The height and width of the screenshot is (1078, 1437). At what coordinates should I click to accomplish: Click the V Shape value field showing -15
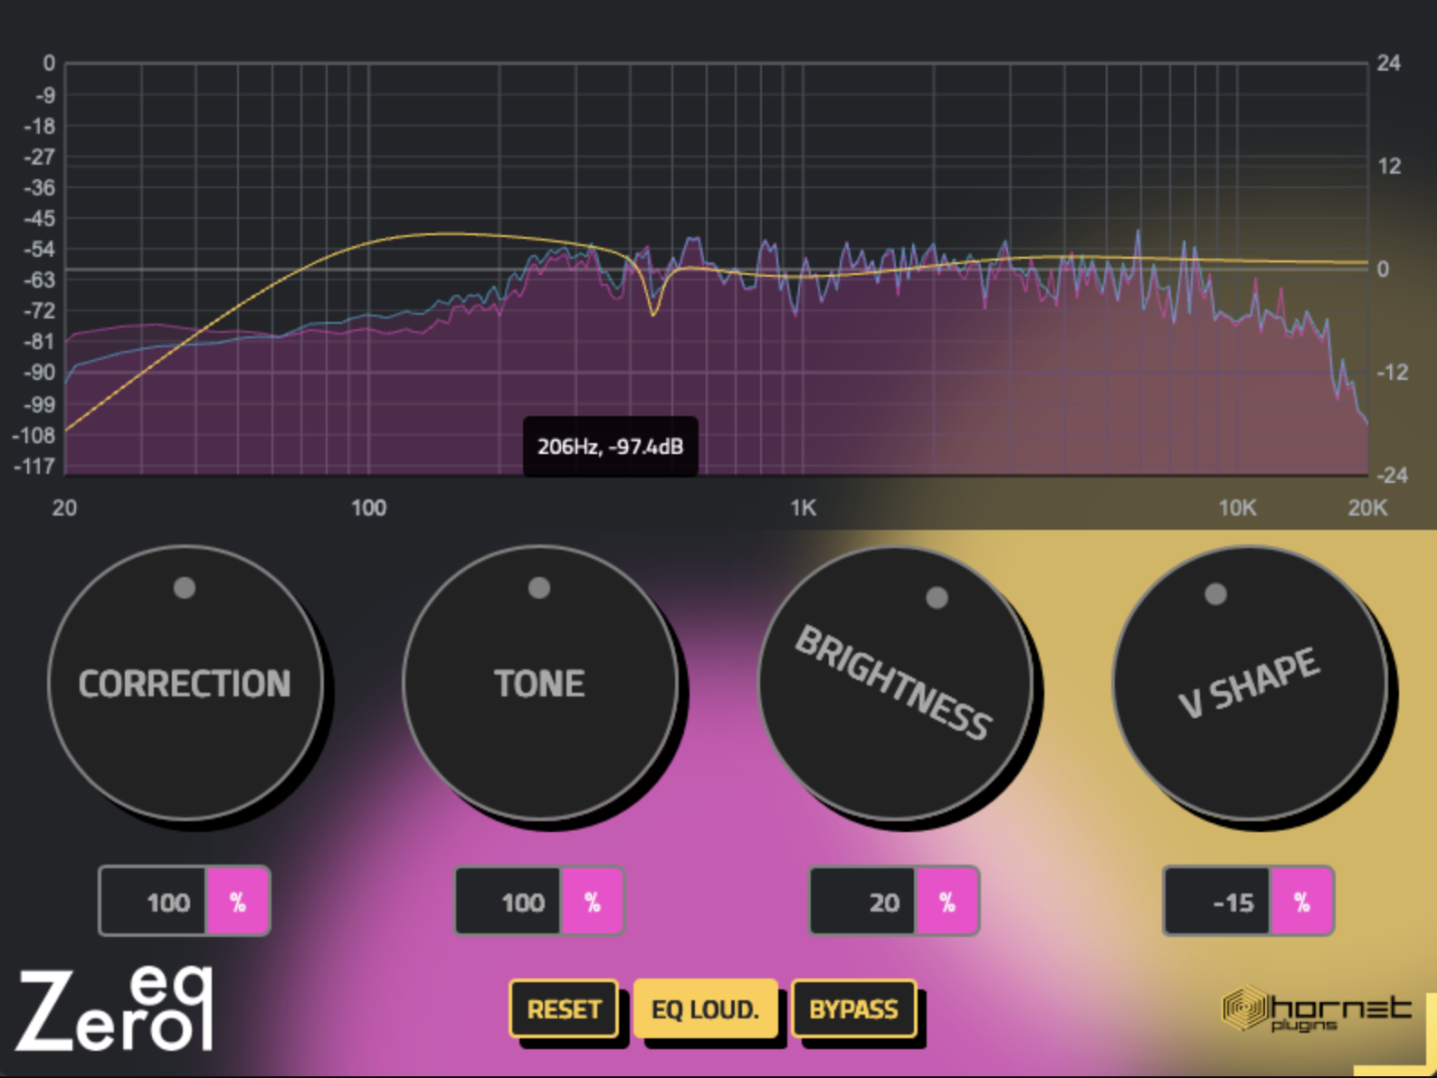1218,902
